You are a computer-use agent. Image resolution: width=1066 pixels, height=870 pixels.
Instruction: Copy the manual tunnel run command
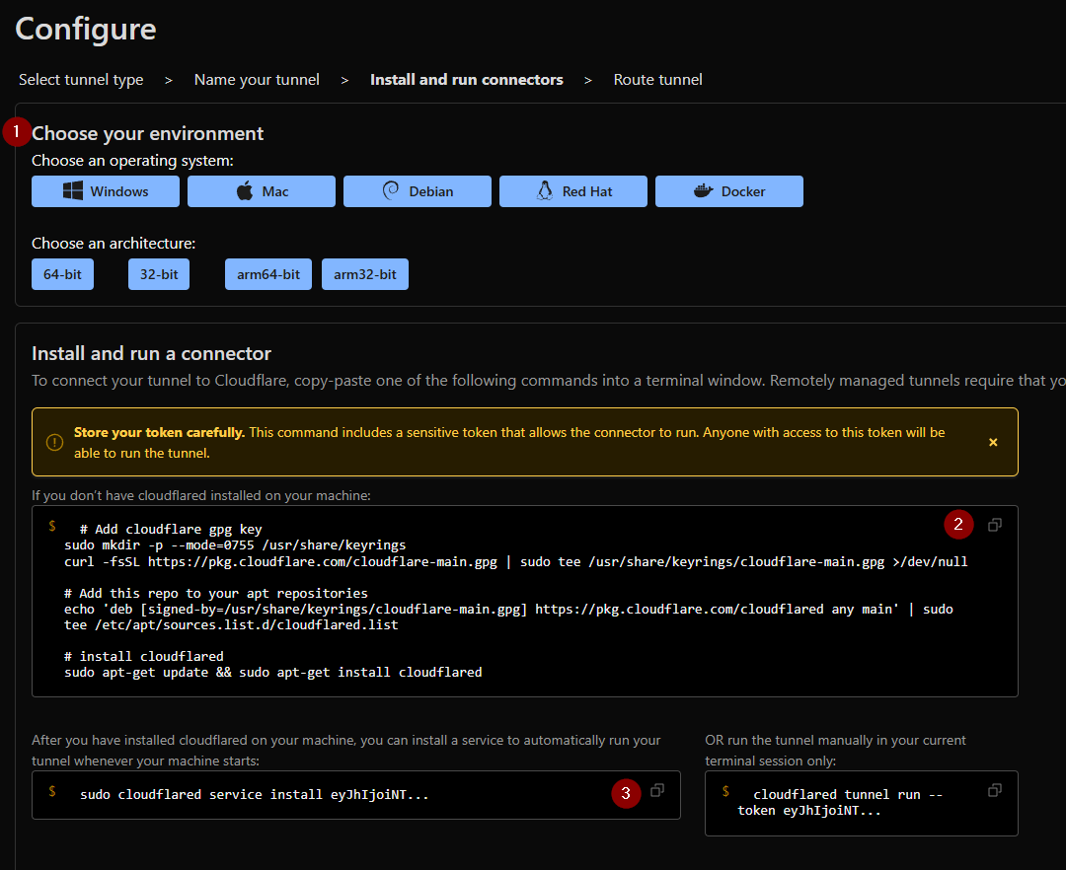tap(994, 789)
